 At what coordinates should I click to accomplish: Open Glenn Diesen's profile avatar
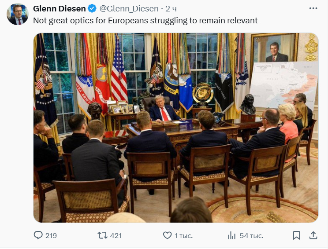click(18, 14)
